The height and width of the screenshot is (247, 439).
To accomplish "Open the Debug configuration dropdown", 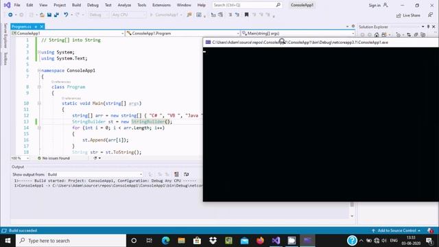I will coord(99,15).
